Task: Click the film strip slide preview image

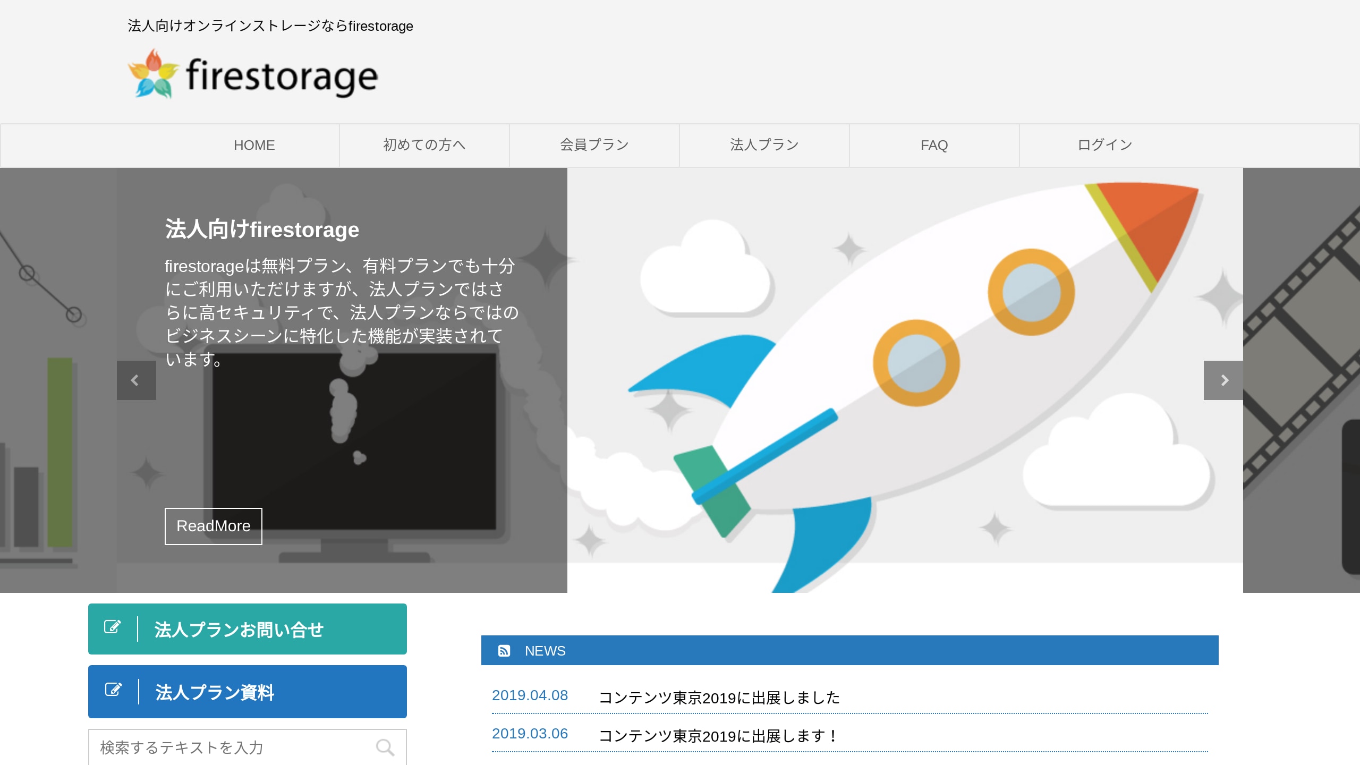Action: click(1302, 380)
